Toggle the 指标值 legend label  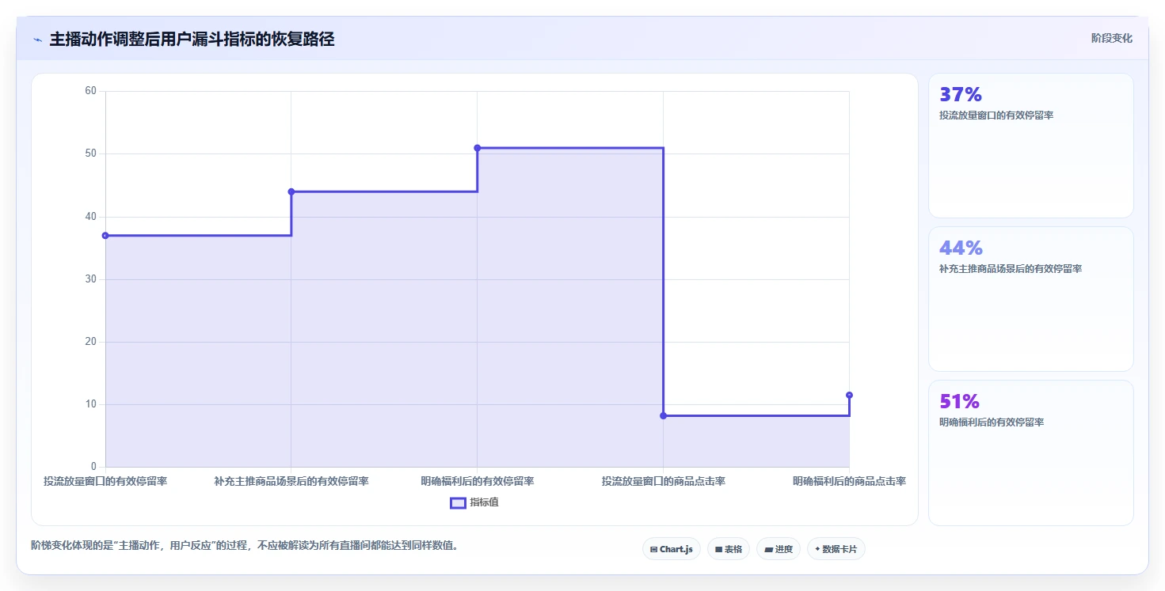pos(484,502)
